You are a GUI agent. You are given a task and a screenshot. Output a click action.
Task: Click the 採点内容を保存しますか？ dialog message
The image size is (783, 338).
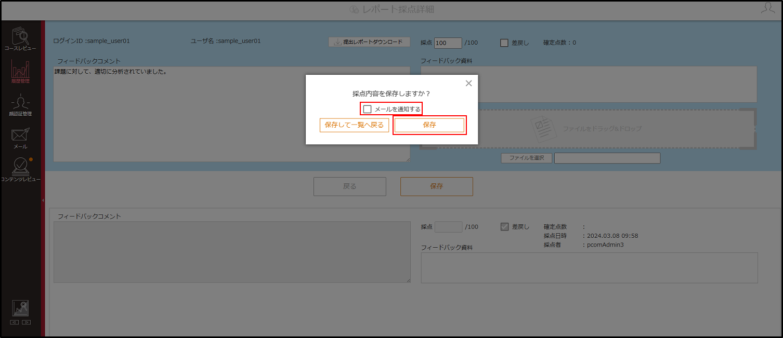click(x=391, y=94)
